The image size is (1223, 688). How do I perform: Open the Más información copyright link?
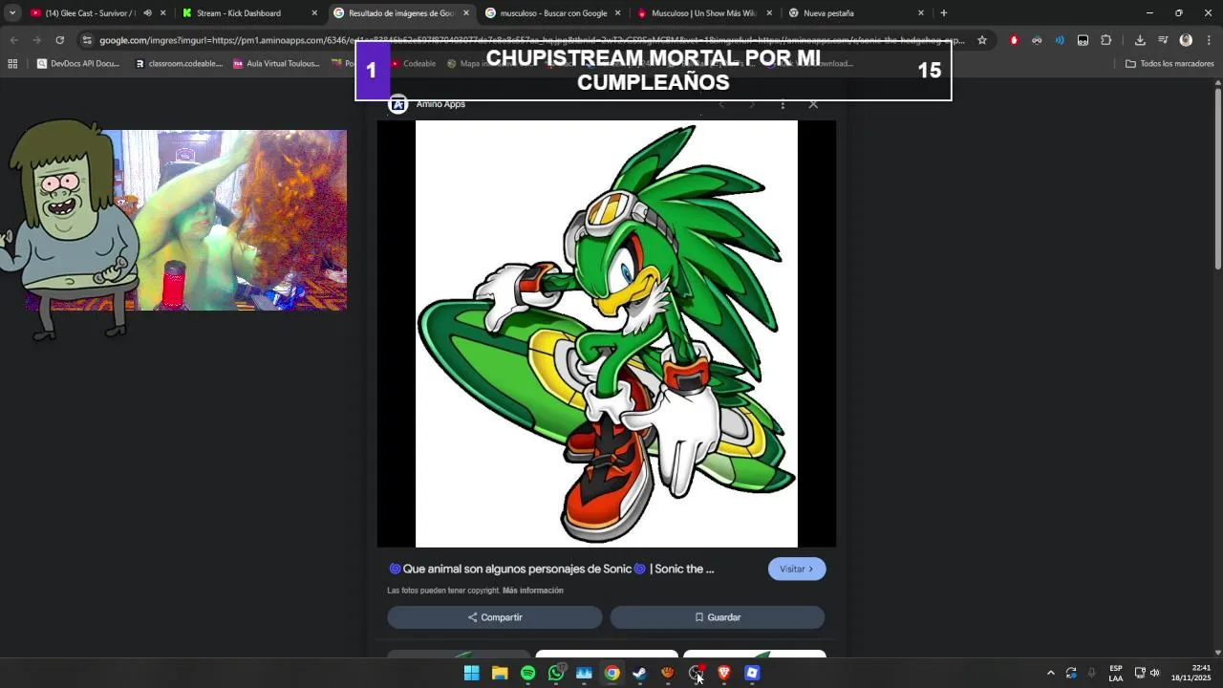533,591
